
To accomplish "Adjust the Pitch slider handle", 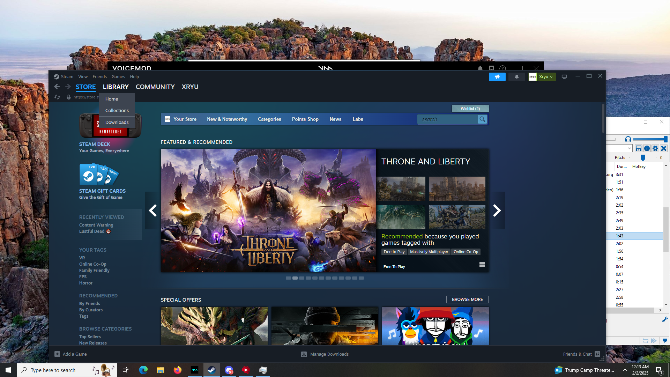I will pos(643,158).
